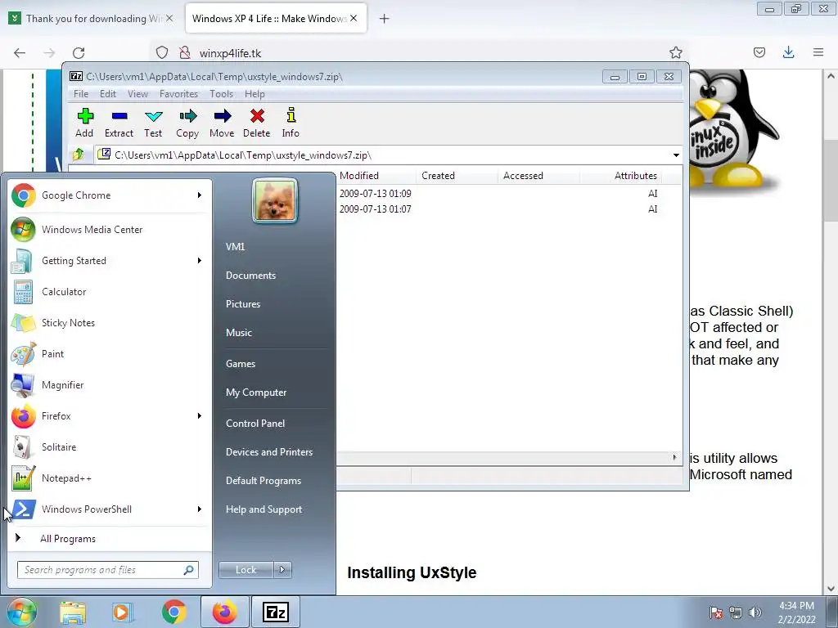
Task: Open shutdown options arrow beside Lock
Action: [x=282, y=570]
